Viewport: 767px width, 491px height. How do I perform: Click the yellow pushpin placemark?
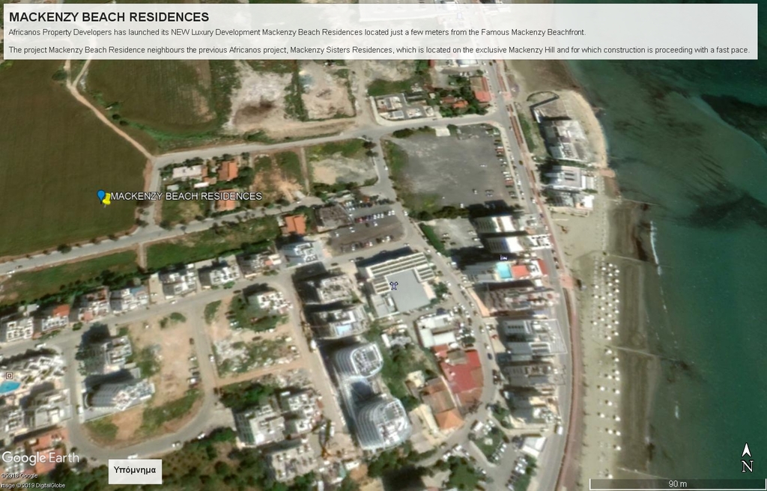click(106, 199)
